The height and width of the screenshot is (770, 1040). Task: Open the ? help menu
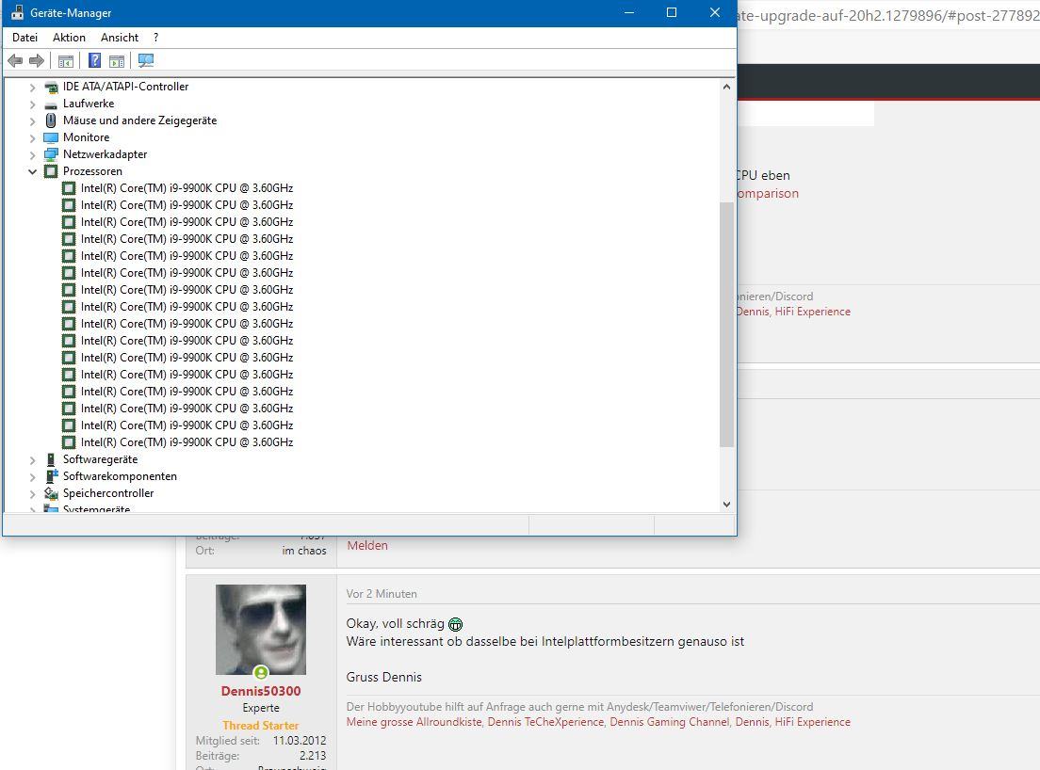[x=155, y=38]
